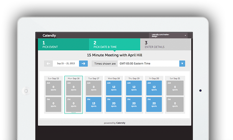Expand timezone list with blue arrow button
Image resolution: width=233 pixels, height=140 pixels.
click(182, 63)
